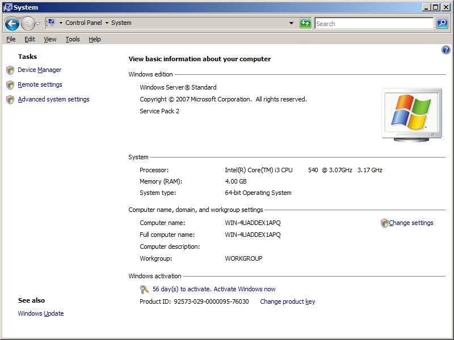The image size is (454, 340).
Task: Click Control Panel in the address breadcrumb
Action: pyautogui.click(x=83, y=23)
